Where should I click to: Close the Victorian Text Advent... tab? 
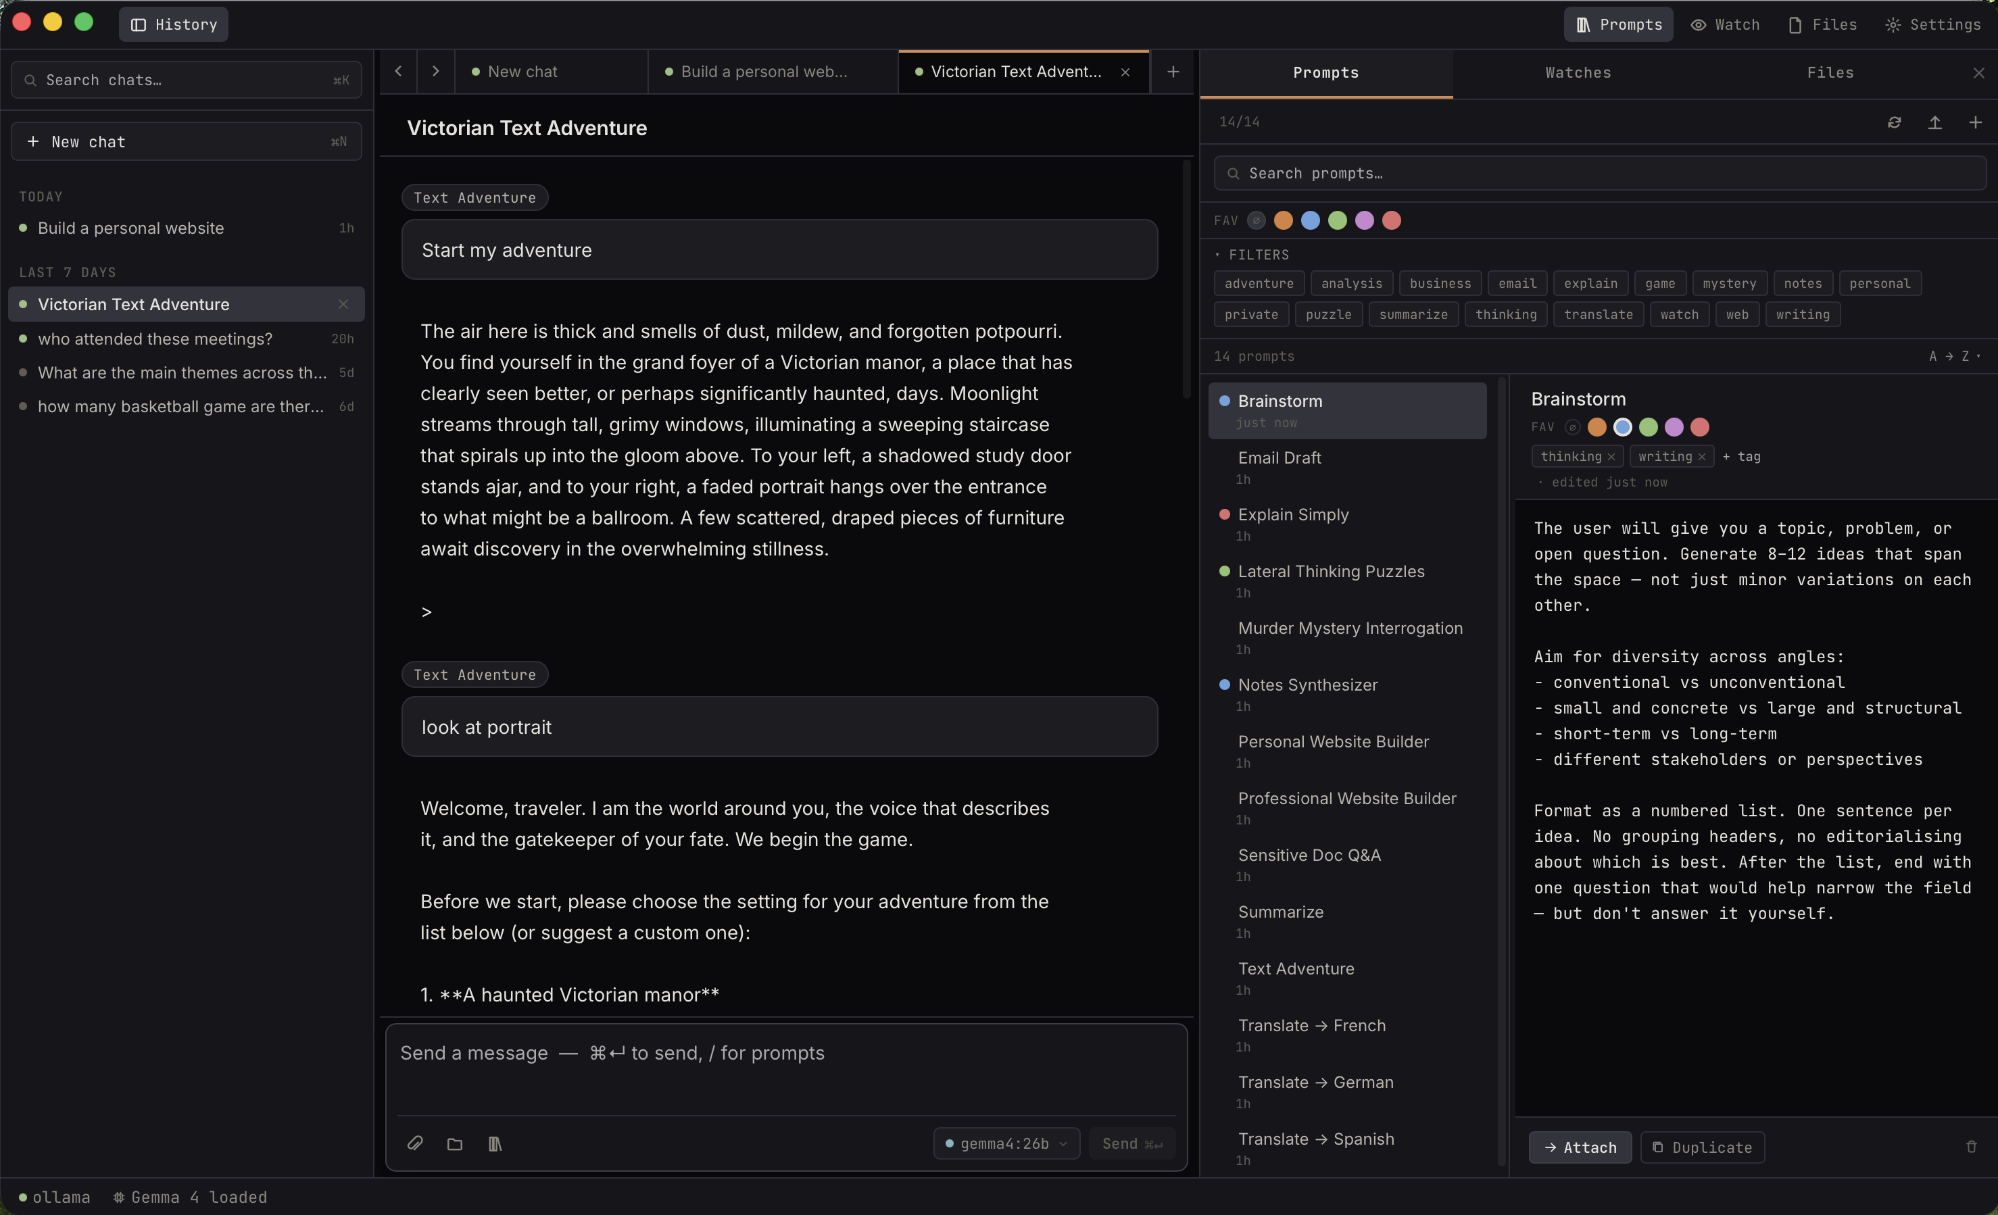pyautogui.click(x=1125, y=72)
